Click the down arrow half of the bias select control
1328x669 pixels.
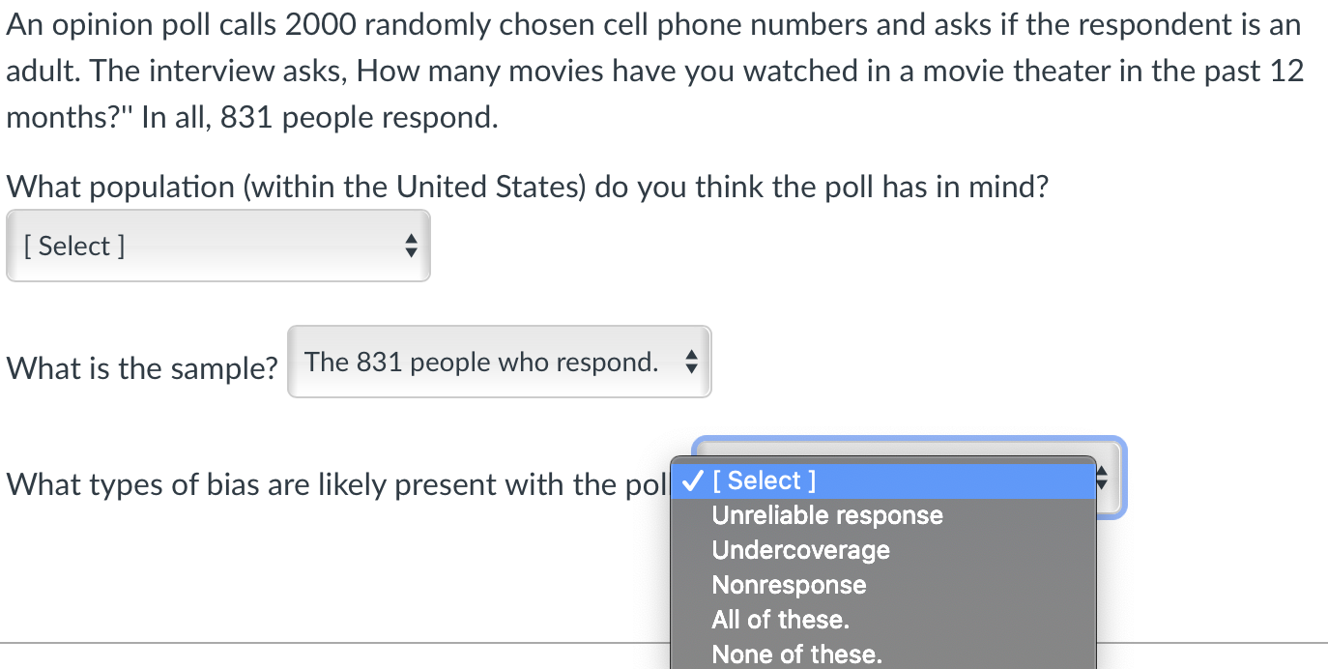click(1100, 485)
